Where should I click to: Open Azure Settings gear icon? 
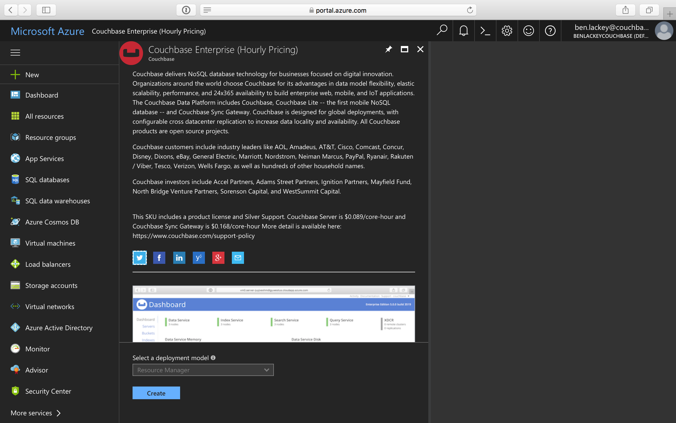coord(507,31)
